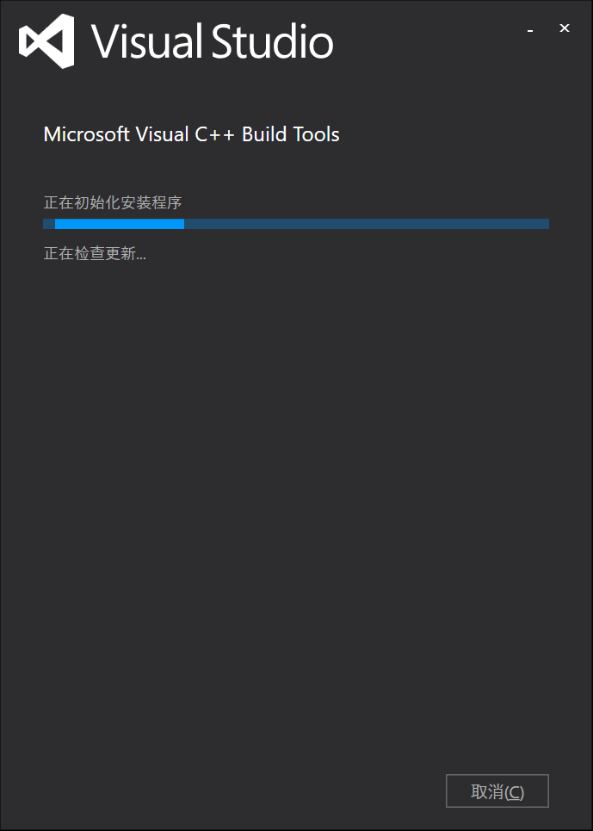Cancel setup with the 取消(C) button

click(497, 791)
